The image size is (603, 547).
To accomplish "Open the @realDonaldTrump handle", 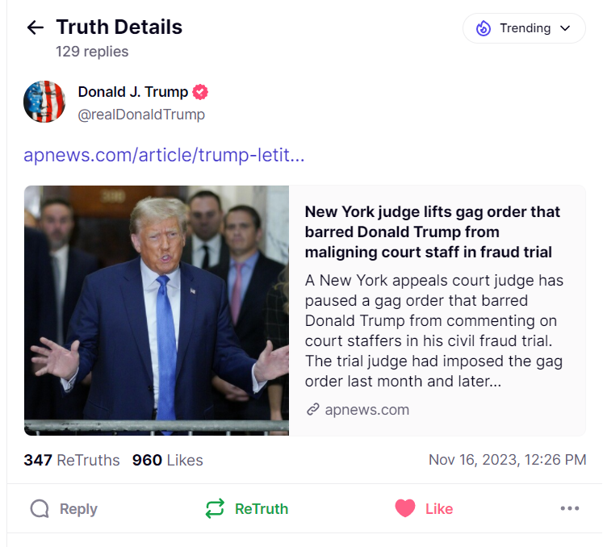I will (x=141, y=115).
